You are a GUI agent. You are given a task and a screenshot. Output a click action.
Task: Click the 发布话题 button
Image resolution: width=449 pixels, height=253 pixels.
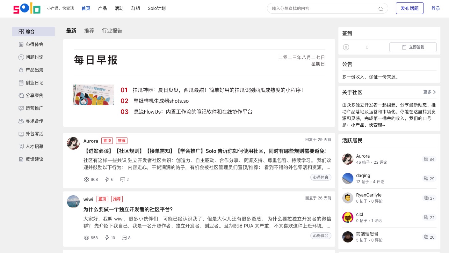pos(410,8)
